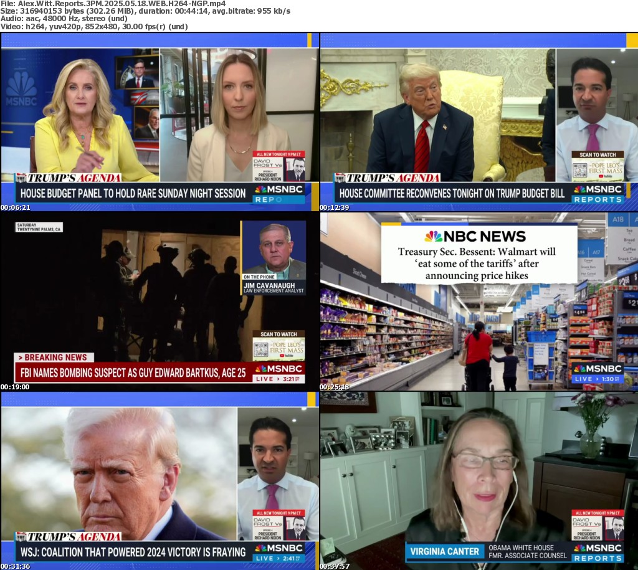Click the David Frost promo in the first frame
Screen dimensions: 638x570
pos(279,166)
